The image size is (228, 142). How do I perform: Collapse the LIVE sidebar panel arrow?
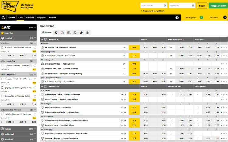35,27
